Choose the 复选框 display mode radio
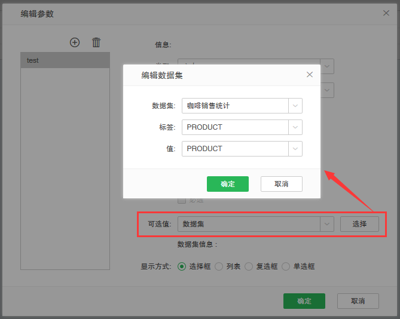Viewport: 400px width, 319px height. coord(249,266)
